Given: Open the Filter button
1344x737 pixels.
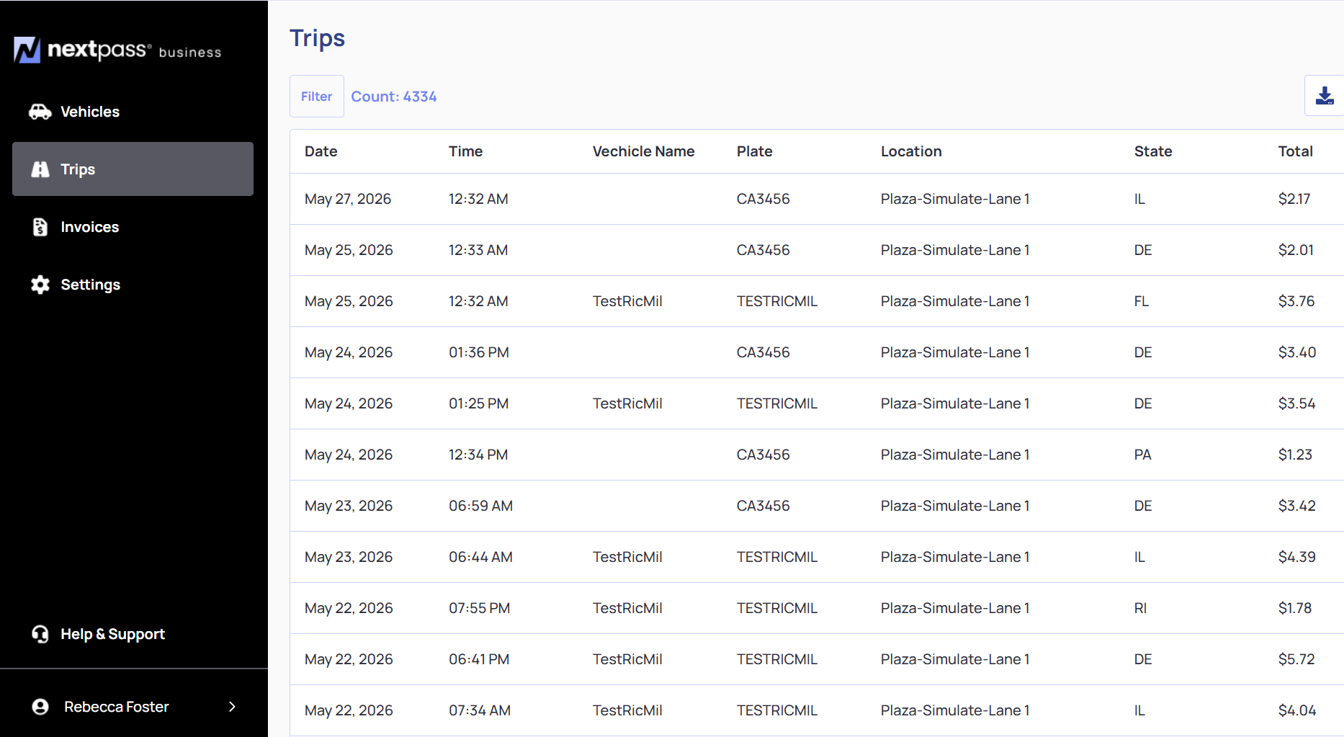Looking at the screenshot, I should coord(317,97).
